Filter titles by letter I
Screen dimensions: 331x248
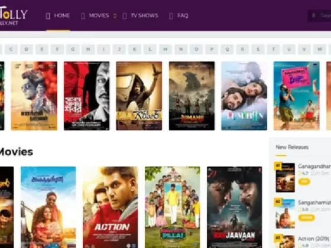pos(103,50)
